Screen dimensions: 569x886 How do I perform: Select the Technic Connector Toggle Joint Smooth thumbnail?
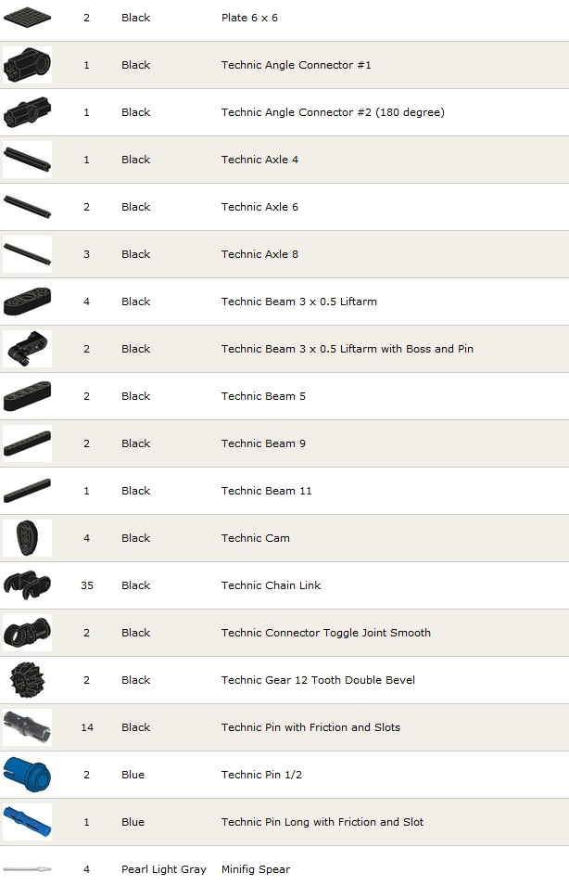pyautogui.click(x=27, y=633)
